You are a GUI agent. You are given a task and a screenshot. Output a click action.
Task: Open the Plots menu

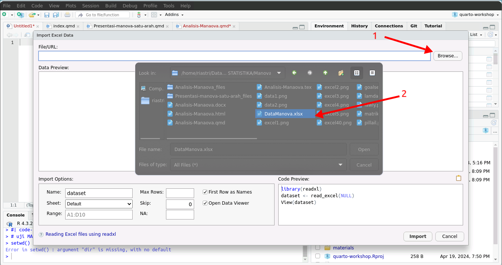(x=71, y=6)
